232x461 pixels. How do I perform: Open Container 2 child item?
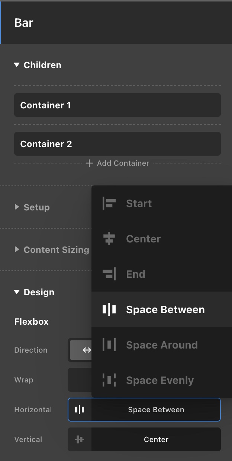117,144
